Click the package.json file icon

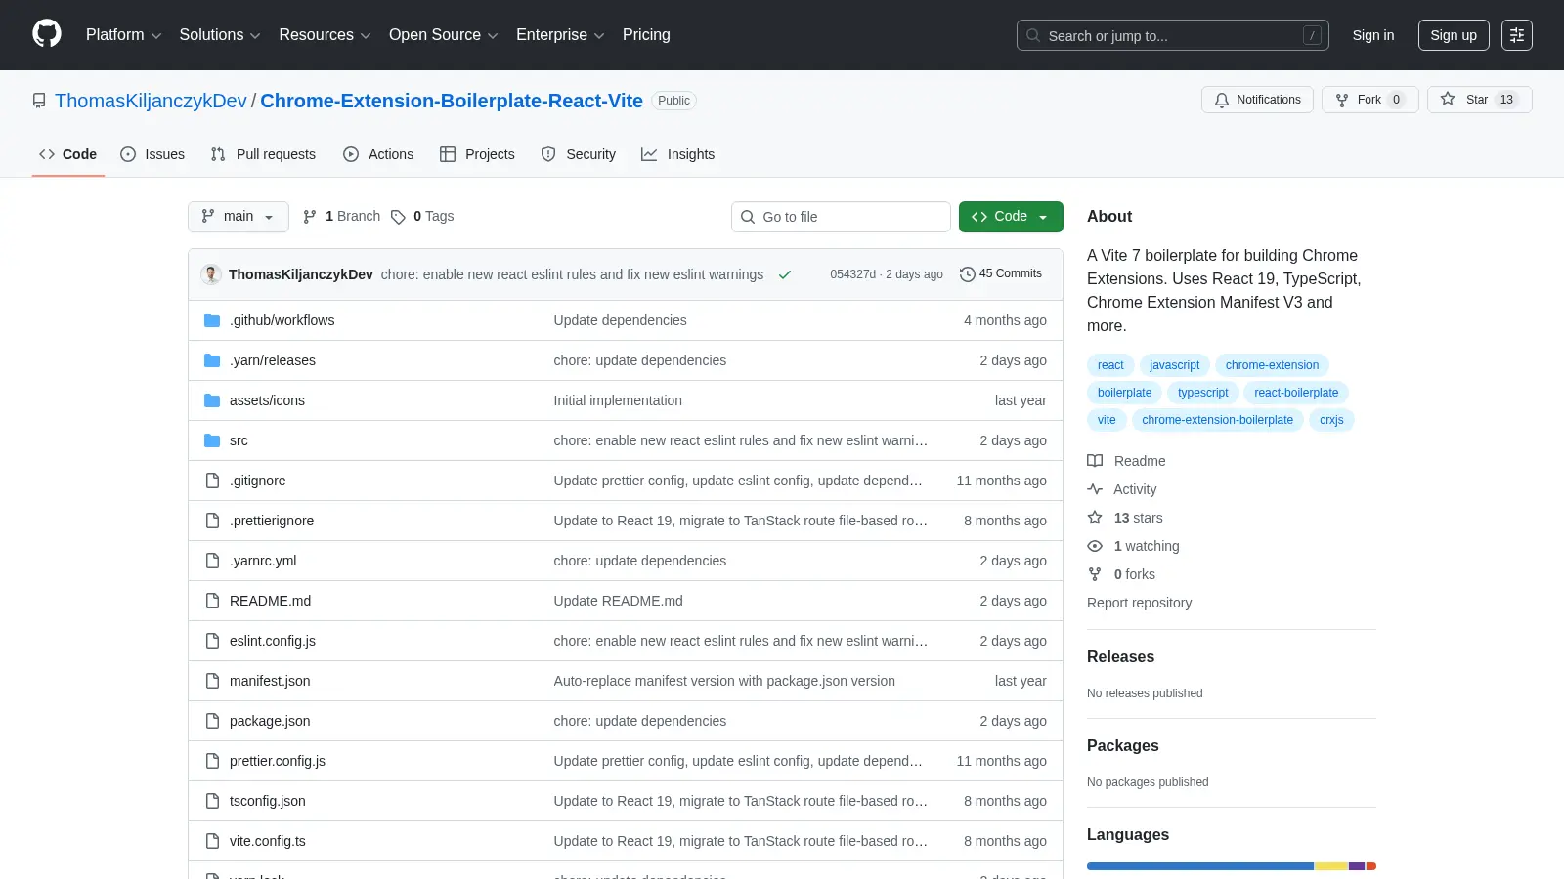click(212, 721)
